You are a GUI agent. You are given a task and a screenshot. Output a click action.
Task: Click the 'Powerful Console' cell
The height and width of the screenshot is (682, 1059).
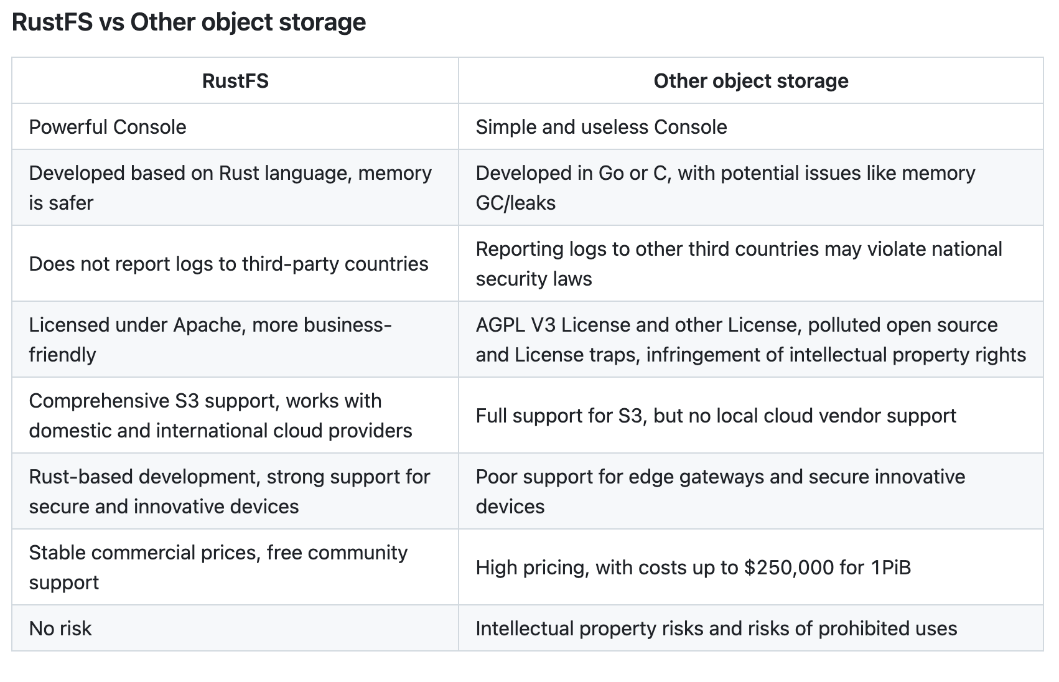(235, 127)
